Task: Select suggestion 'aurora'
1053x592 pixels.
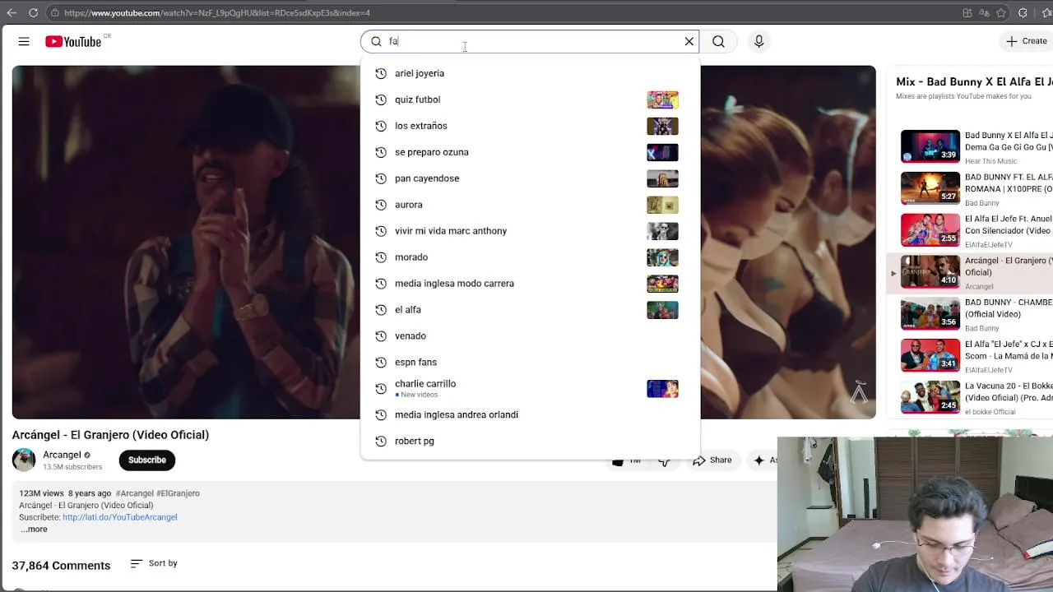Action: click(x=530, y=205)
